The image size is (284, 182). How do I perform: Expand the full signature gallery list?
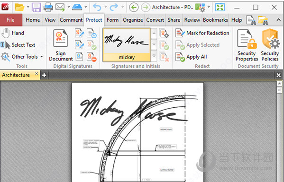tap(154, 56)
